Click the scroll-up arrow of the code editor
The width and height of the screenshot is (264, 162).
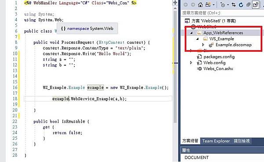coord(175,8)
